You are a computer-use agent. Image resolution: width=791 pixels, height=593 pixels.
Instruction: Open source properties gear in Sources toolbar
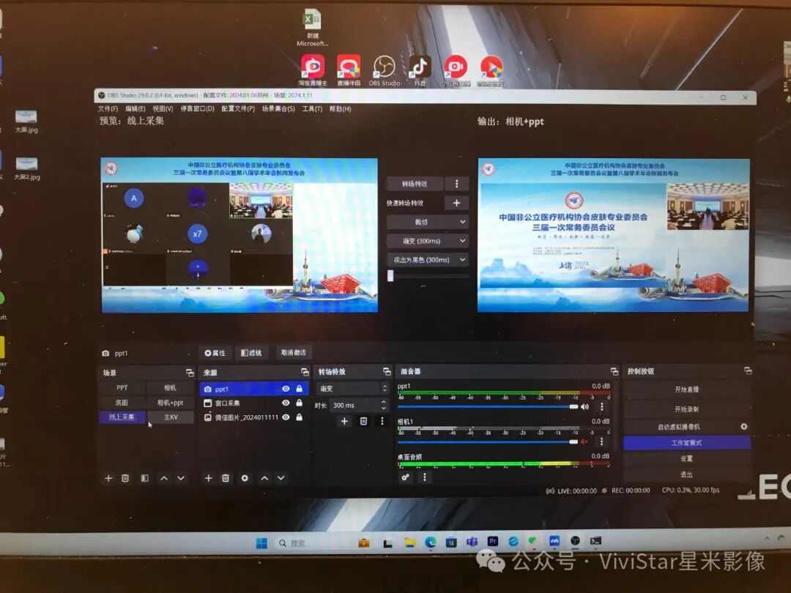click(x=245, y=478)
